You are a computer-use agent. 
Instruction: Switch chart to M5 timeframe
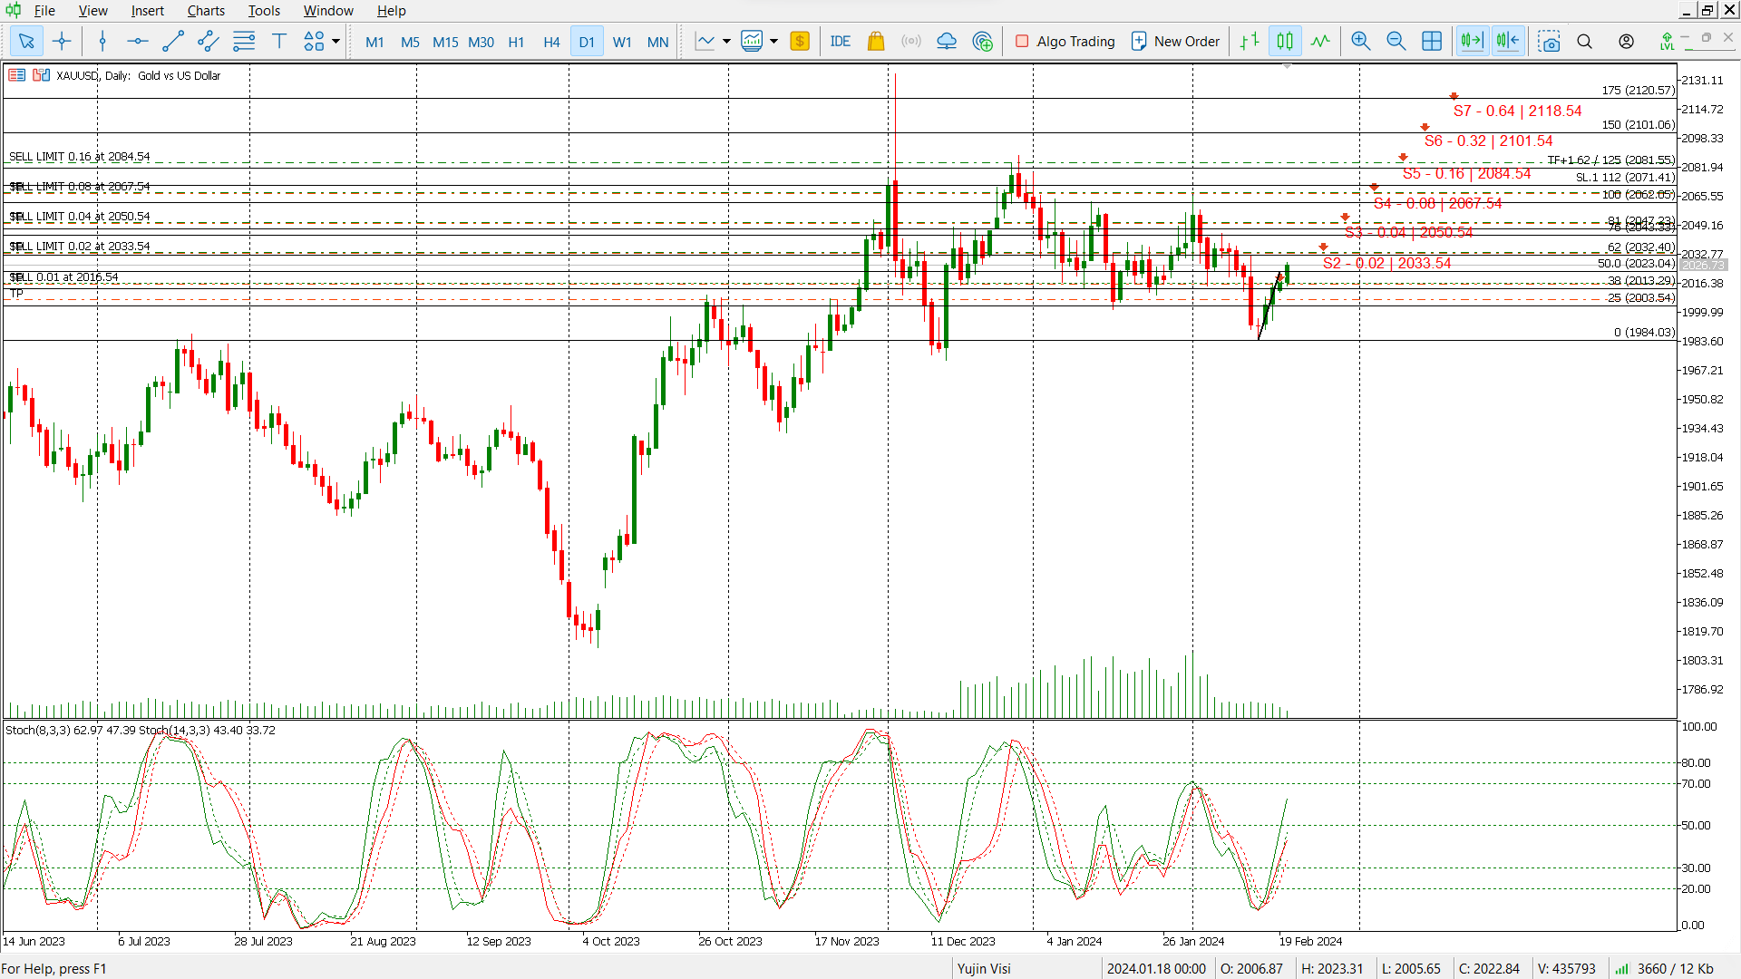point(410,42)
